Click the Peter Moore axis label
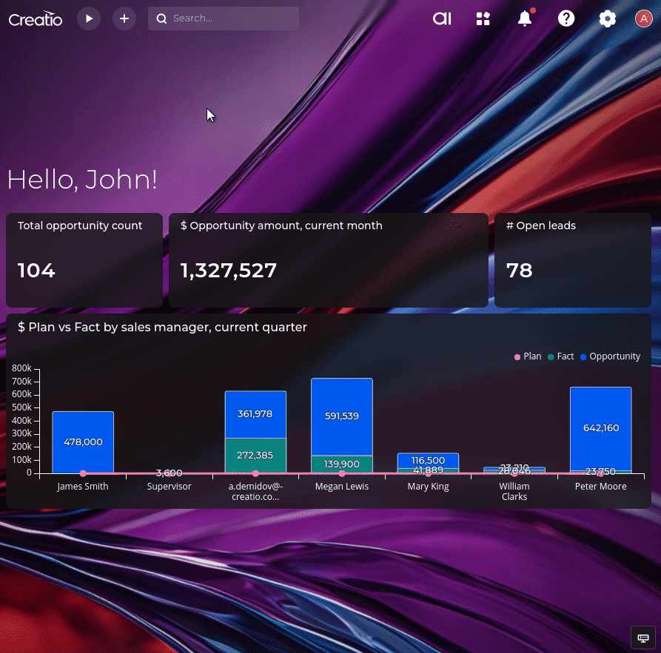 coord(601,487)
